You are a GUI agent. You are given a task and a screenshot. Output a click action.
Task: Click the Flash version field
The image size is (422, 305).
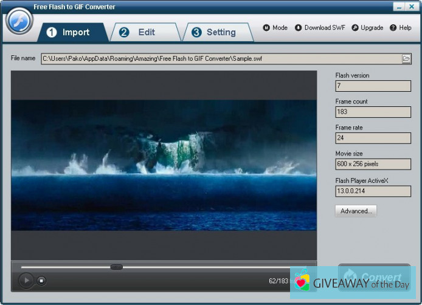click(373, 86)
